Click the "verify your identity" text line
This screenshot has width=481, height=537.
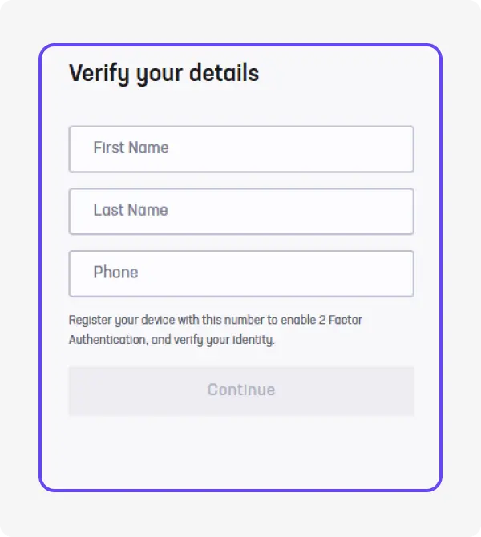click(172, 340)
